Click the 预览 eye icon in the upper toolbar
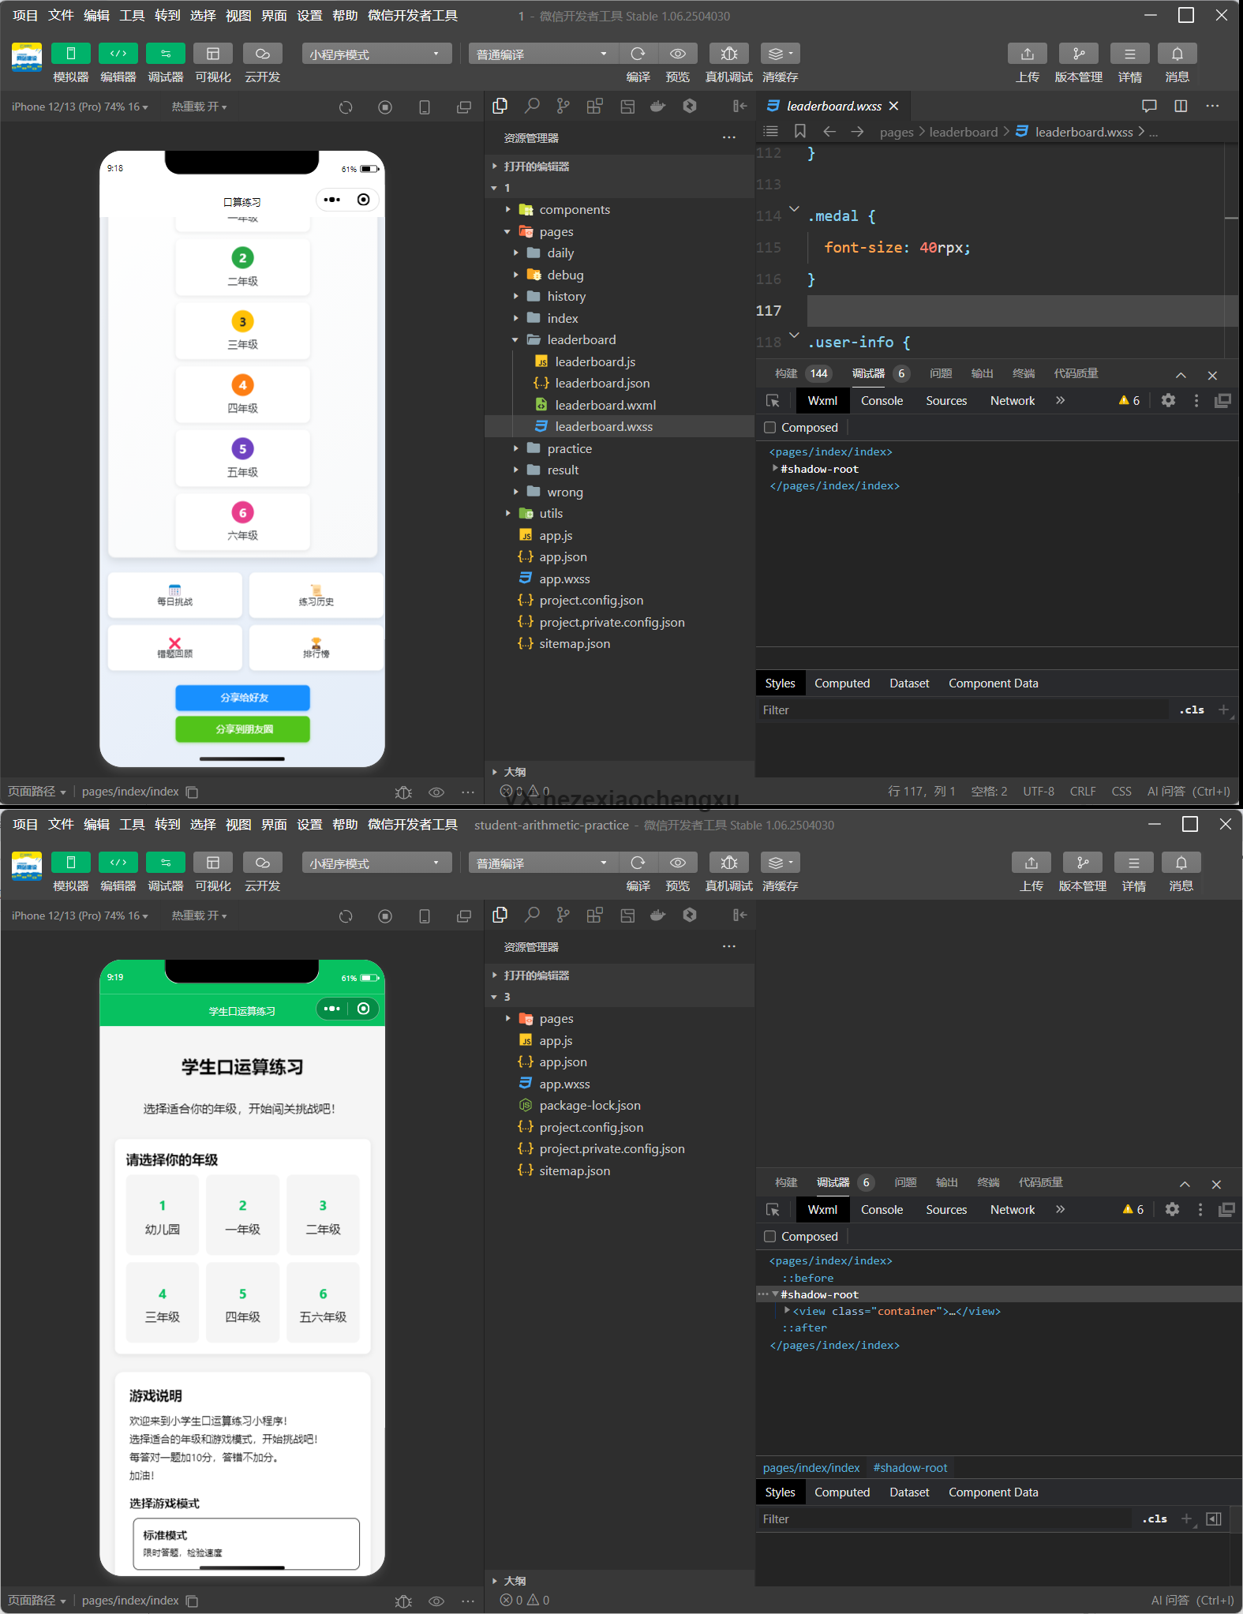 click(x=677, y=54)
